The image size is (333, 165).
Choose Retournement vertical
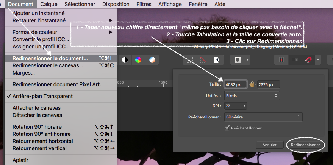click(61, 148)
